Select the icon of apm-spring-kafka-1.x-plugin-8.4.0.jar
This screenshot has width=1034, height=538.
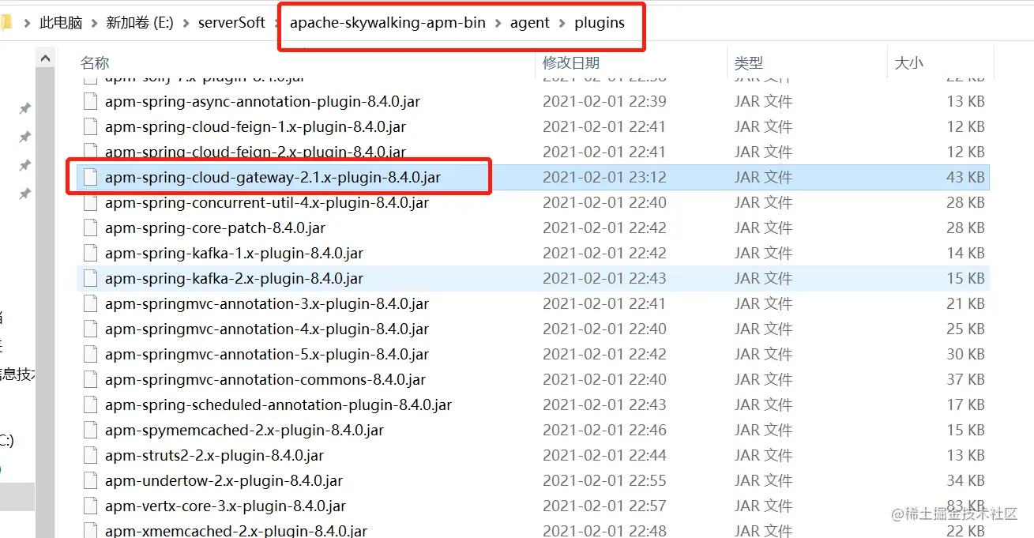[90, 253]
